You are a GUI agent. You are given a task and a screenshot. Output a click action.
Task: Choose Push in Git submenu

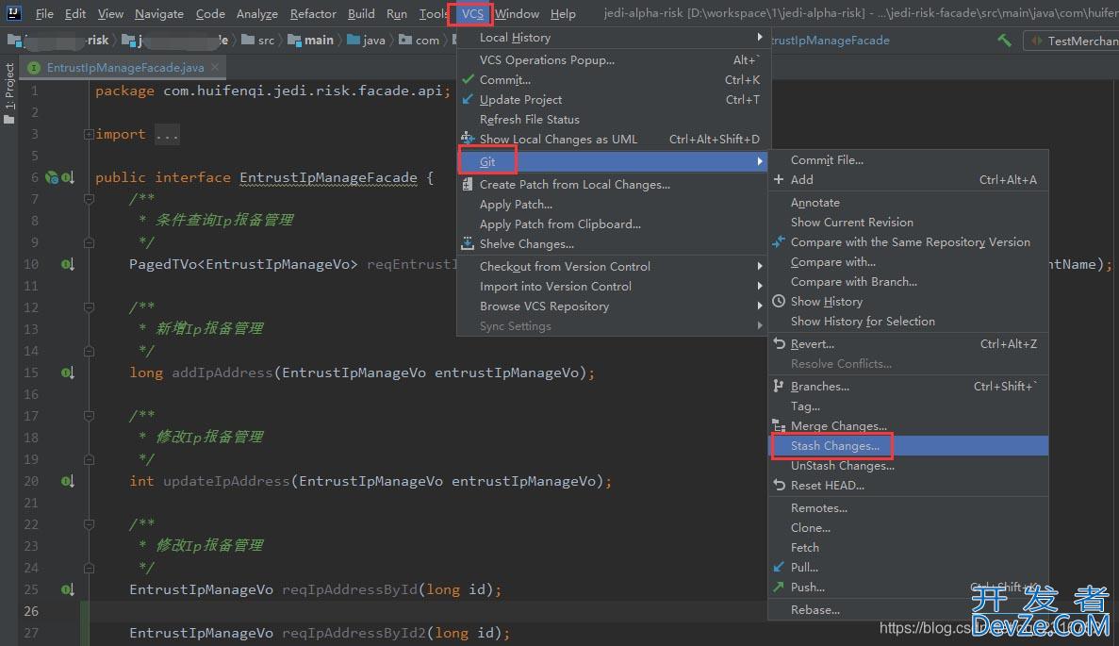coord(908,588)
